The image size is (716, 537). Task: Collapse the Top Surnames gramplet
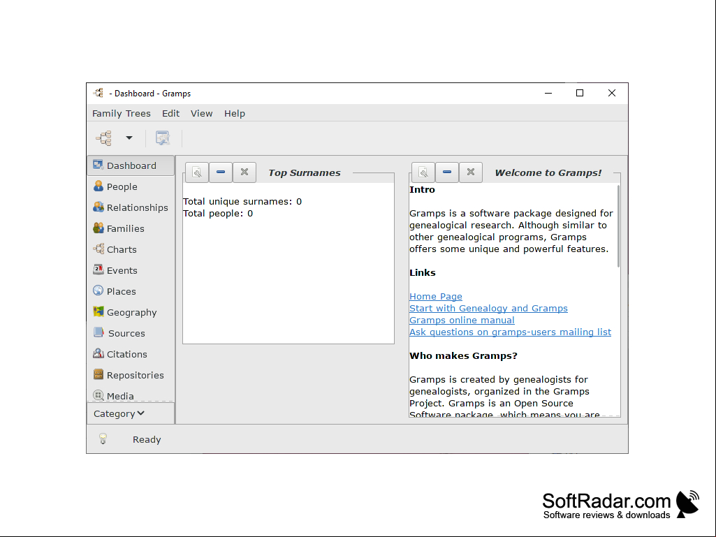(x=221, y=172)
